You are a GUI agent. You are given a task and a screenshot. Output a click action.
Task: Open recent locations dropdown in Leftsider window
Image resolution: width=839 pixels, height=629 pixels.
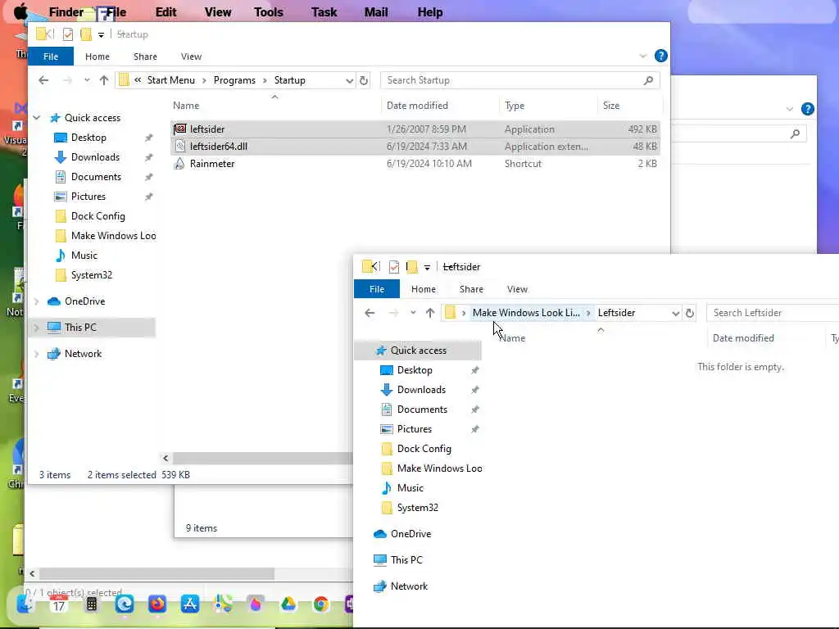(x=413, y=313)
